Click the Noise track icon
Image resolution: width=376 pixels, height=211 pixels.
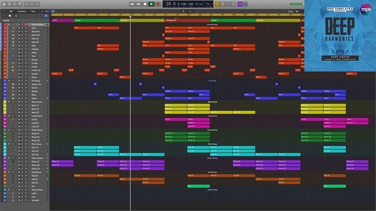pos(13,98)
